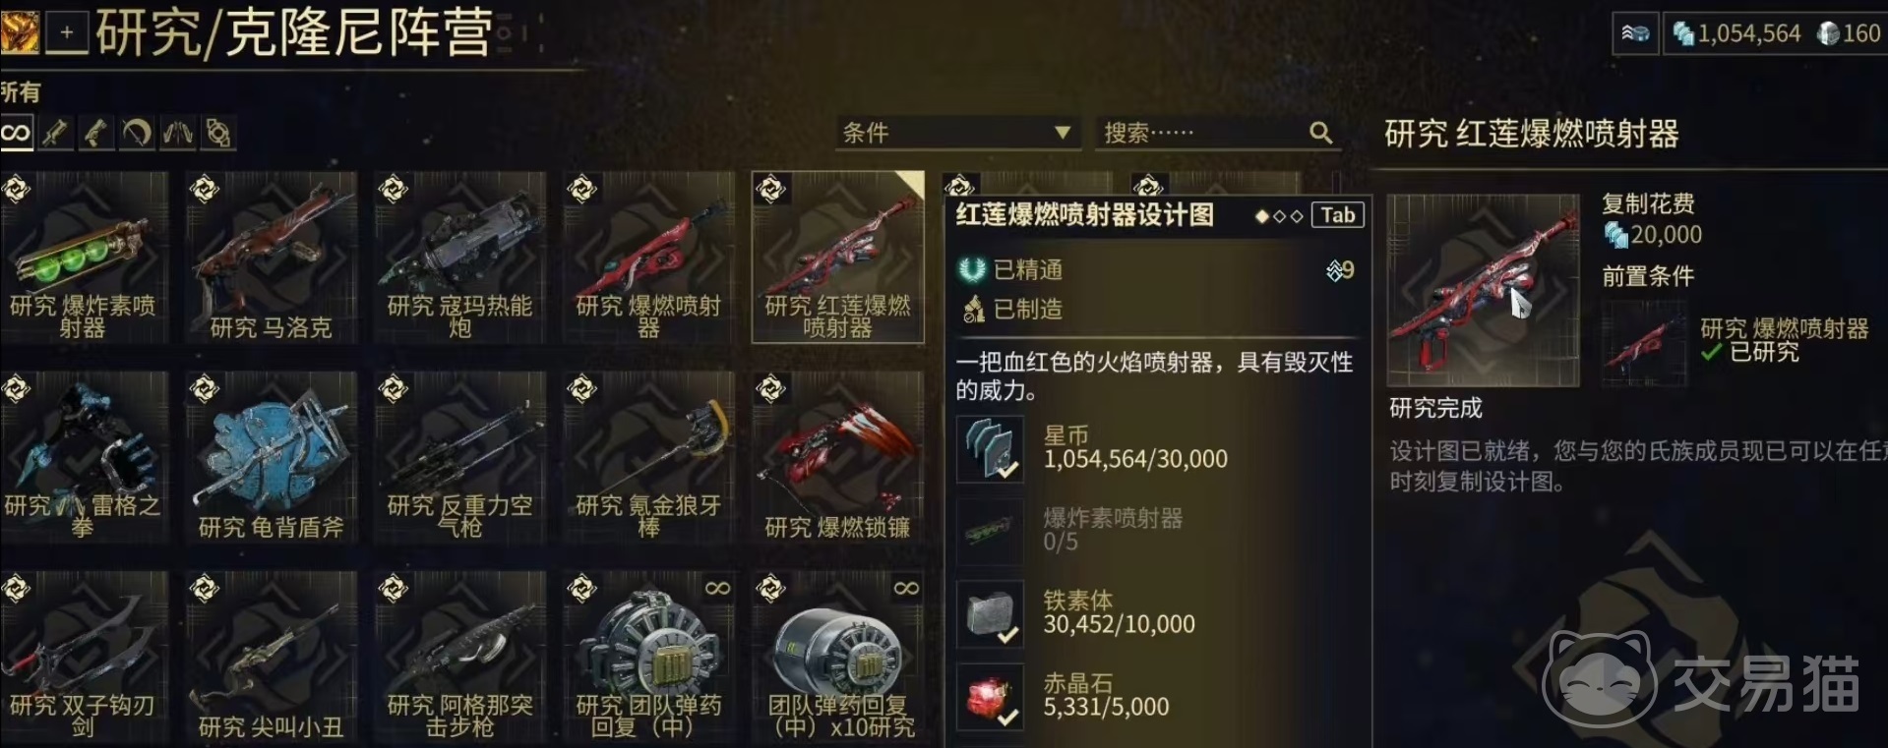Choose 研究 团队弹药回复（中） item
The height and width of the screenshot is (748, 1888).
coord(648,657)
